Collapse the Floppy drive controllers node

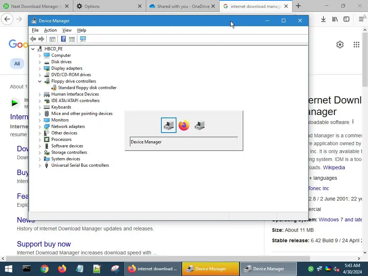tap(40, 81)
